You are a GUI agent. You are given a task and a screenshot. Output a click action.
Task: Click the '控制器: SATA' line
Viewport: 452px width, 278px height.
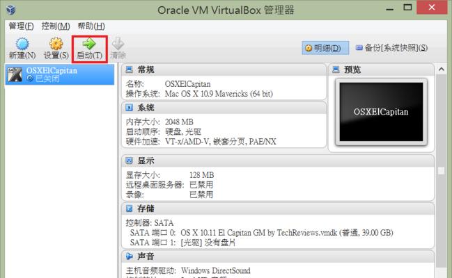coord(150,223)
